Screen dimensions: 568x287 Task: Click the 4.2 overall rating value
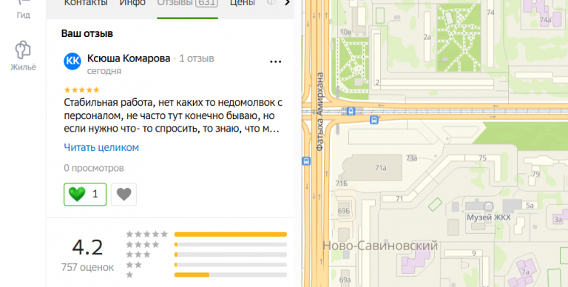(x=88, y=247)
